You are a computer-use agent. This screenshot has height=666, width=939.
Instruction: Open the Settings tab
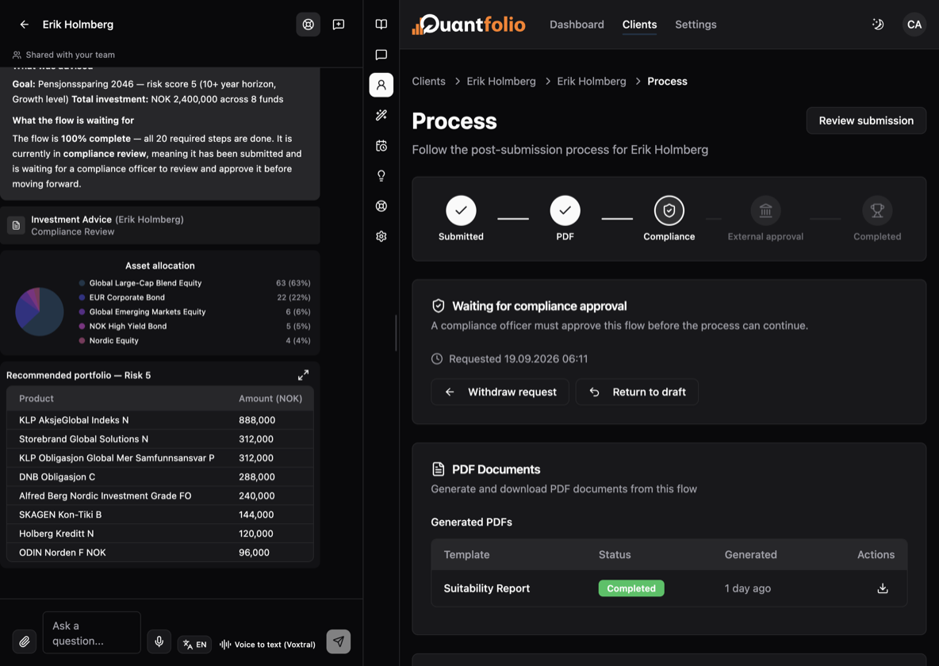pyautogui.click(x=696, y=25)
